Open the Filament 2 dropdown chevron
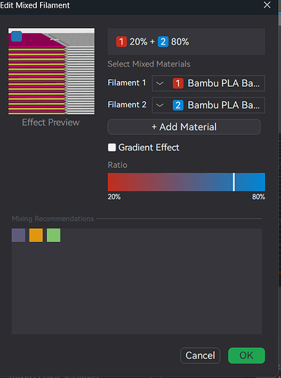281x378 pixels. click(159, 105)
